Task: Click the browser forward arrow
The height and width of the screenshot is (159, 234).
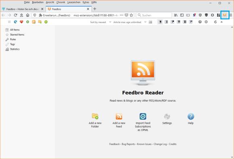Action: point(9,15)
